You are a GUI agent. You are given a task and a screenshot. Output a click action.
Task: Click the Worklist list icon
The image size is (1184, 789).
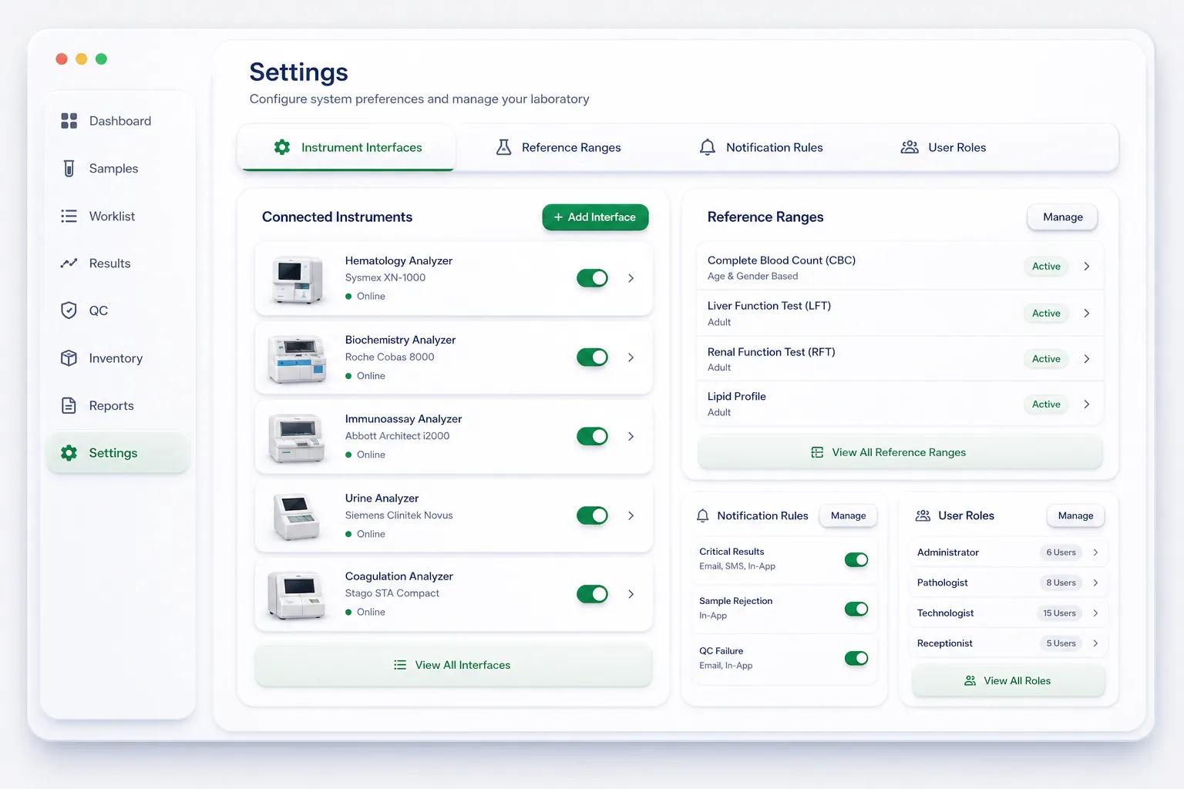pos(69,217)
